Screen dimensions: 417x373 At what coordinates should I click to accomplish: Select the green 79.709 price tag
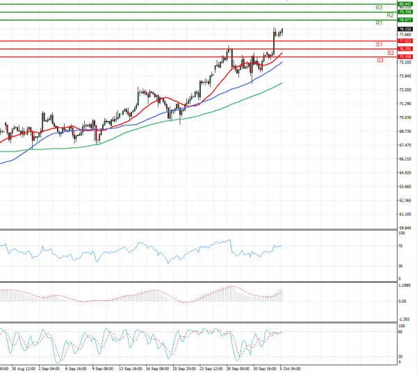coord(405,13)
